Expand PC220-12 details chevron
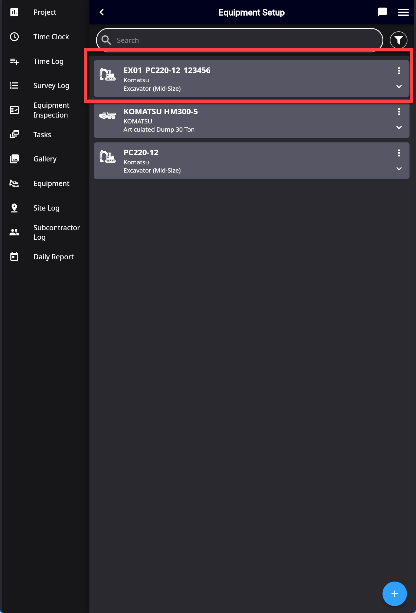 [399, 169]
